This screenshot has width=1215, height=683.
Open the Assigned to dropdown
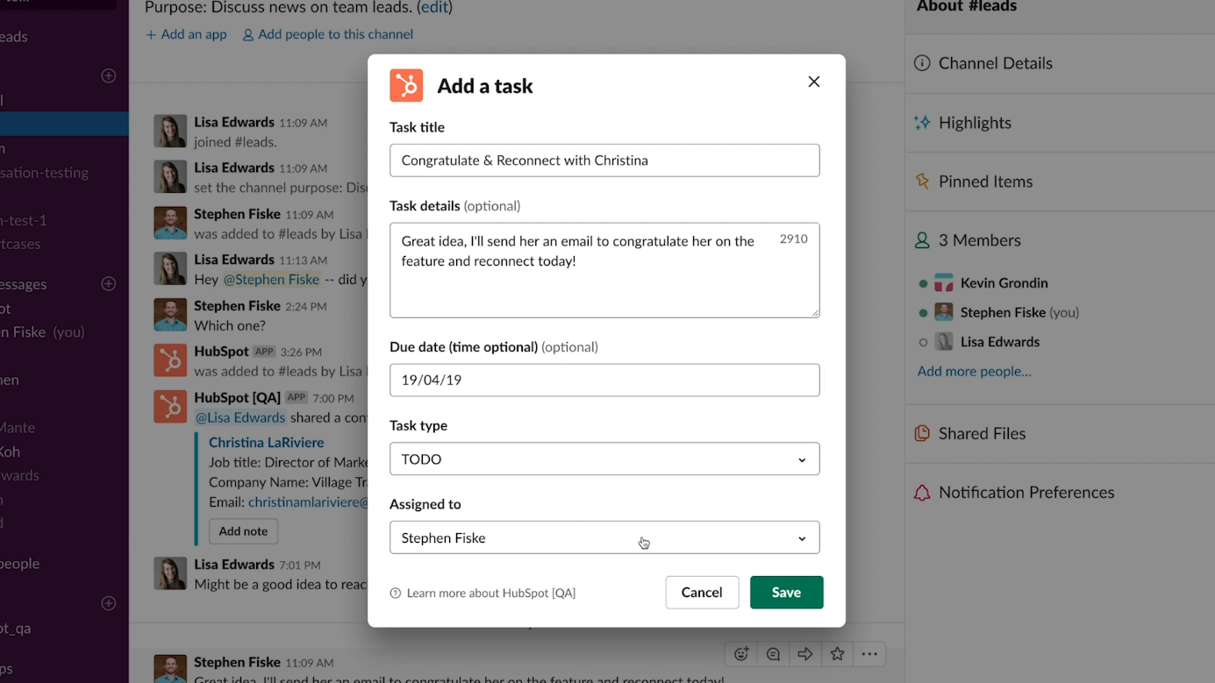pyautogui.click(x=604, y=538)
